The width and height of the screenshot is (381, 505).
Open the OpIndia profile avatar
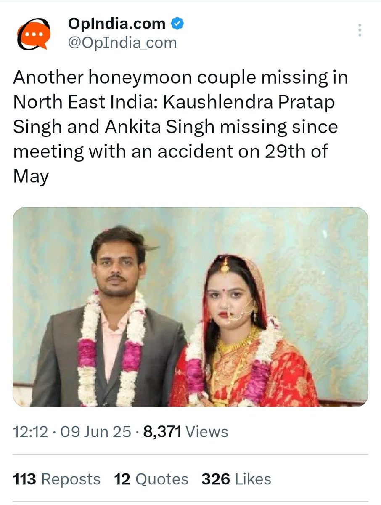32,34
